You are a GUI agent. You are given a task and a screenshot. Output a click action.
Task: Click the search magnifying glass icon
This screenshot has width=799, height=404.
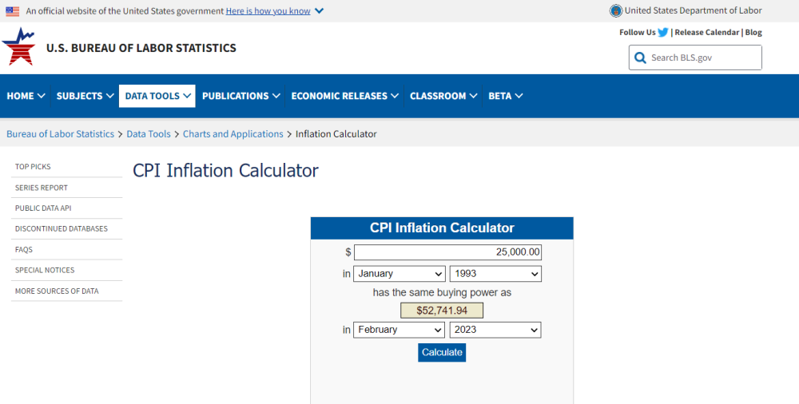(x=640, y=57)
